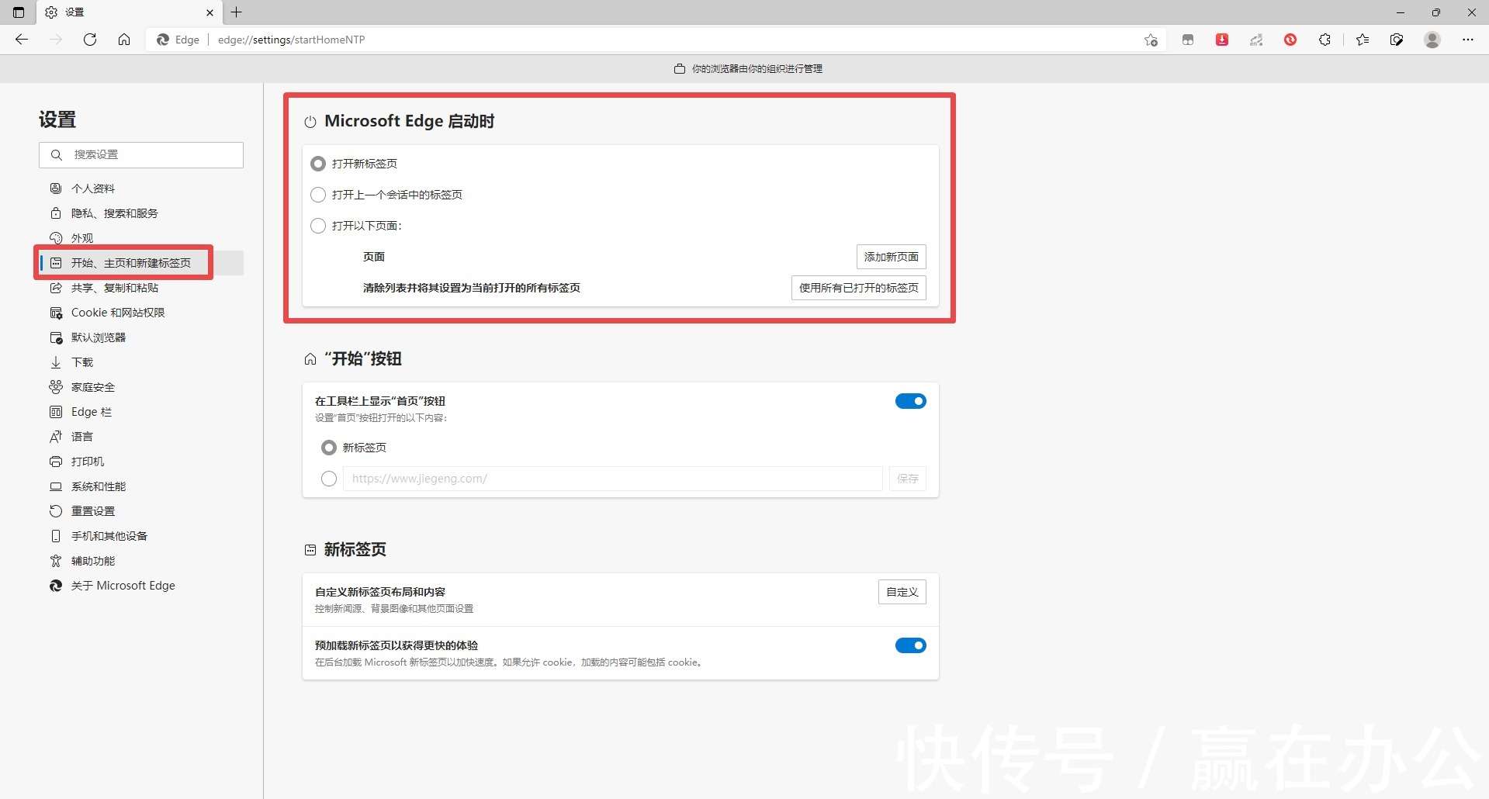Click the Edge site info label
The image size is (1489, 799).
tap(178, 40)
